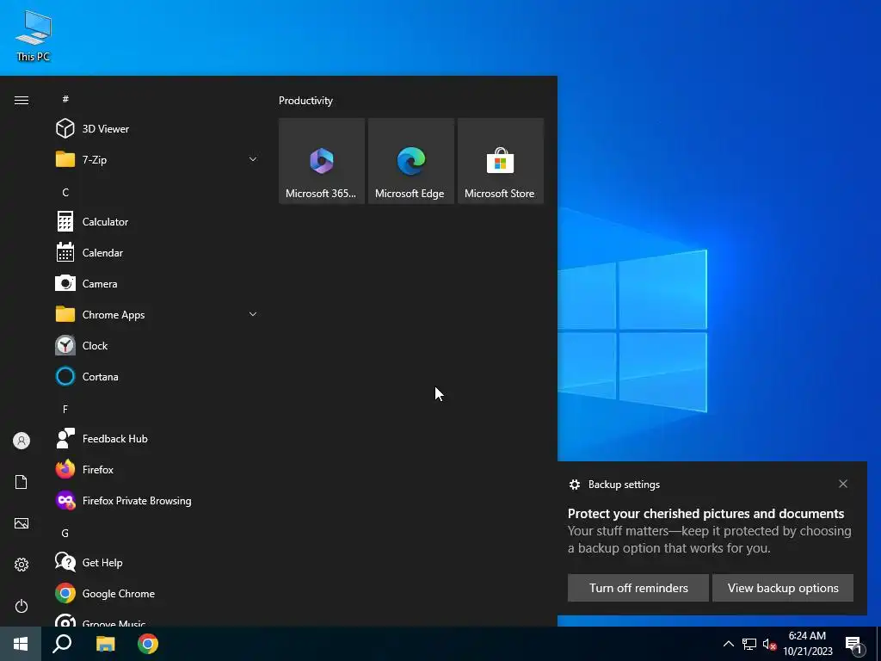Click View backup options button
The width and height of the screenshot is (881, 661).
tap(783, 588)
